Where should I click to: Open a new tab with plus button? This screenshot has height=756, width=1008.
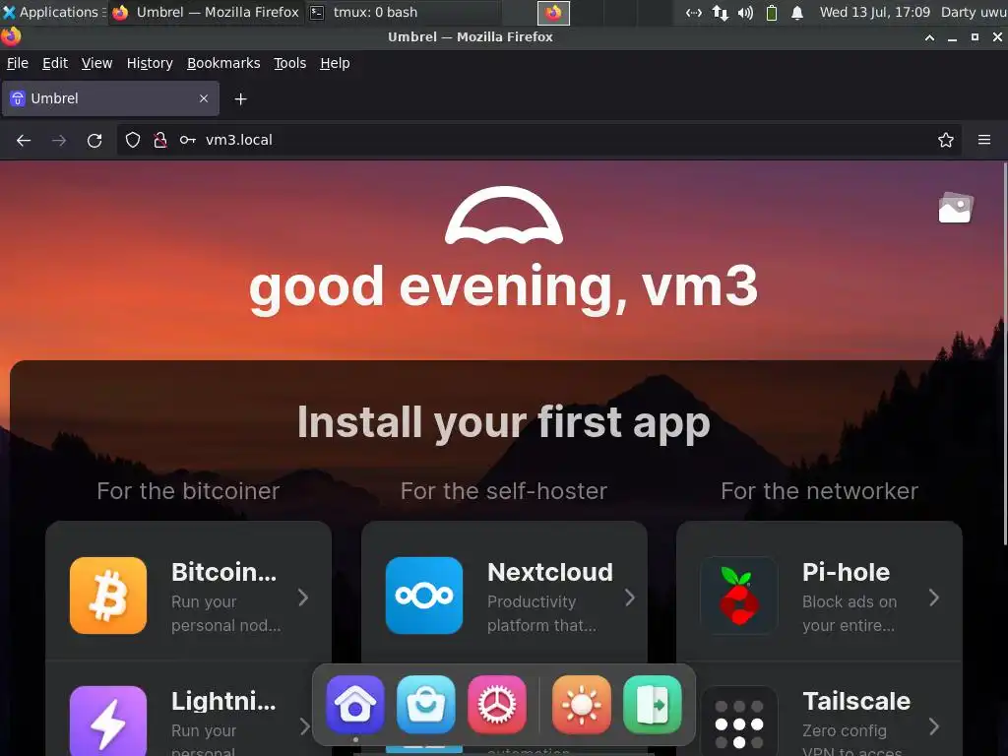coord(240,99)
